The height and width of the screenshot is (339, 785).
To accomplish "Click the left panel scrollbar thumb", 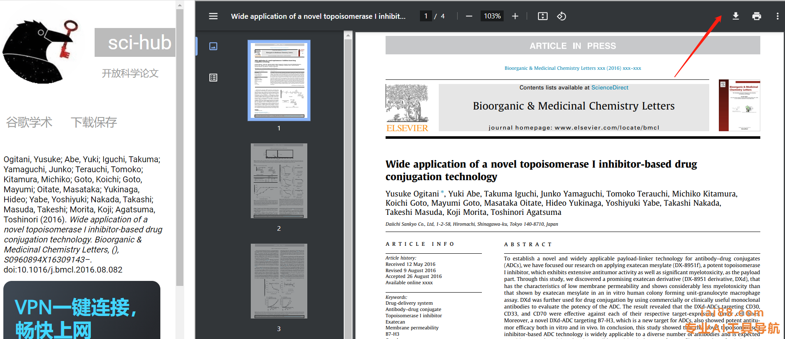I will point(180,148).
